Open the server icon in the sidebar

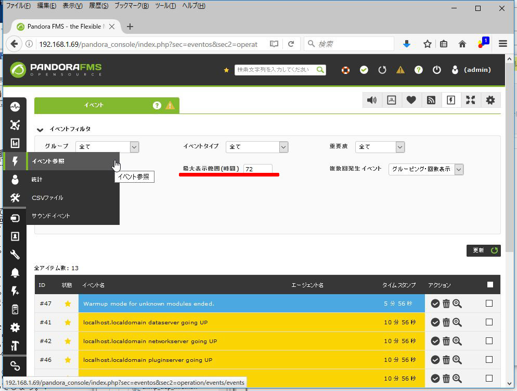click(15, 309)
